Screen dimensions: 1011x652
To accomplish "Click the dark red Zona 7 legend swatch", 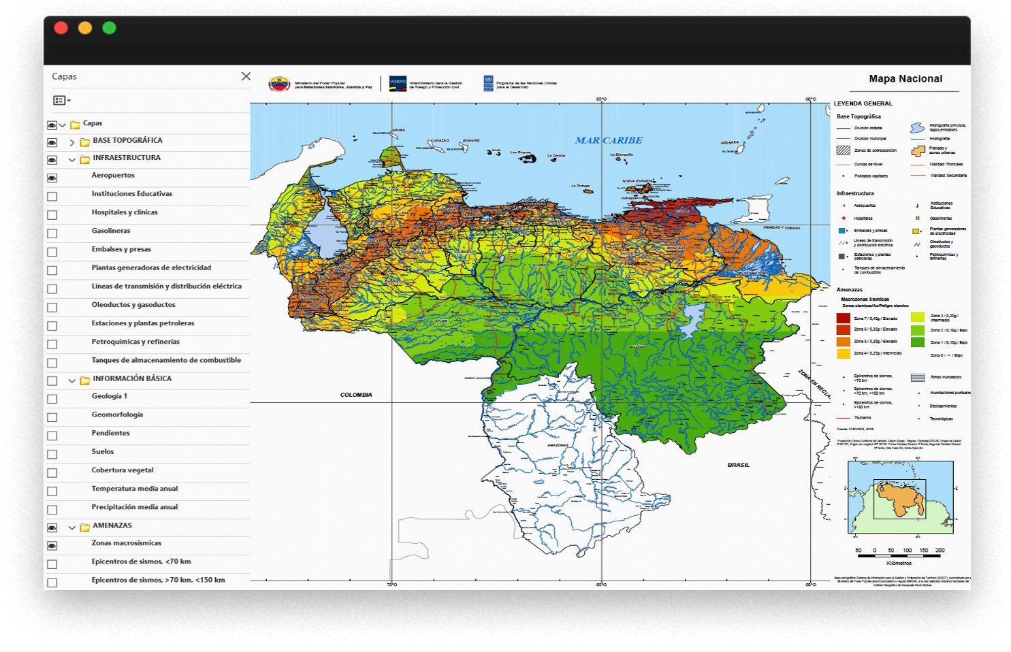I will [x=843, y=318].
